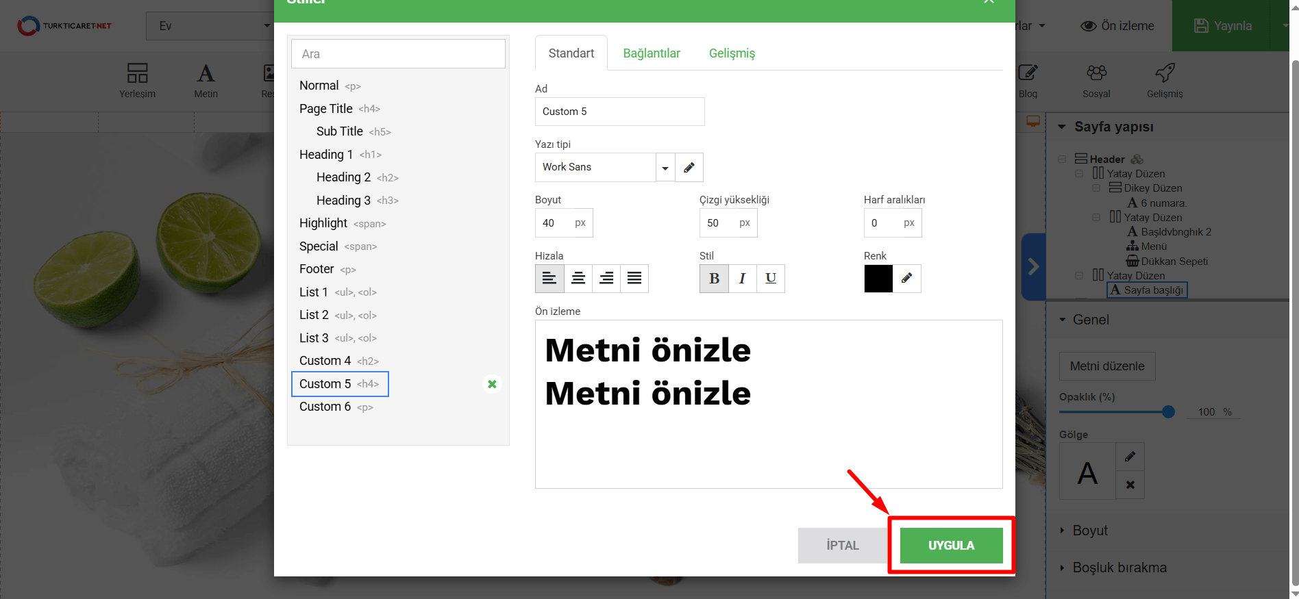Open color picker pencil next to Renk
Image resolution: width=1299 pixels, height=599 pixels.
coord(906,279)
